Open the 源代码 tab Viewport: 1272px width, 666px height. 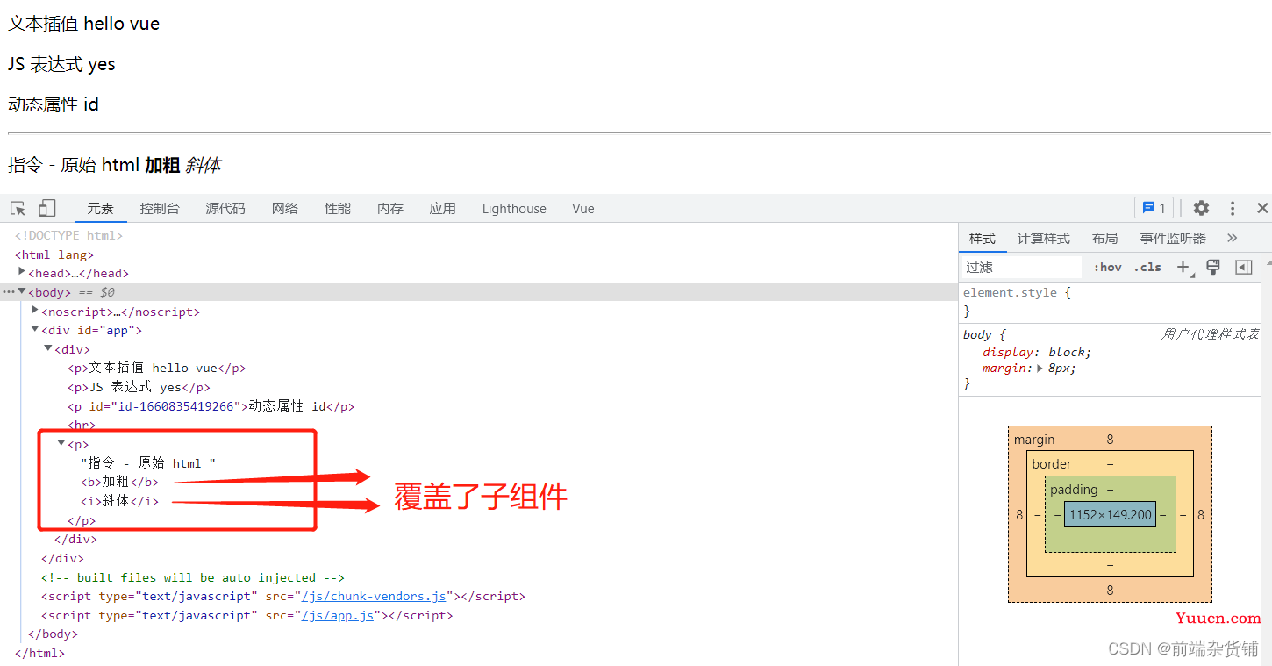(225, 208)
